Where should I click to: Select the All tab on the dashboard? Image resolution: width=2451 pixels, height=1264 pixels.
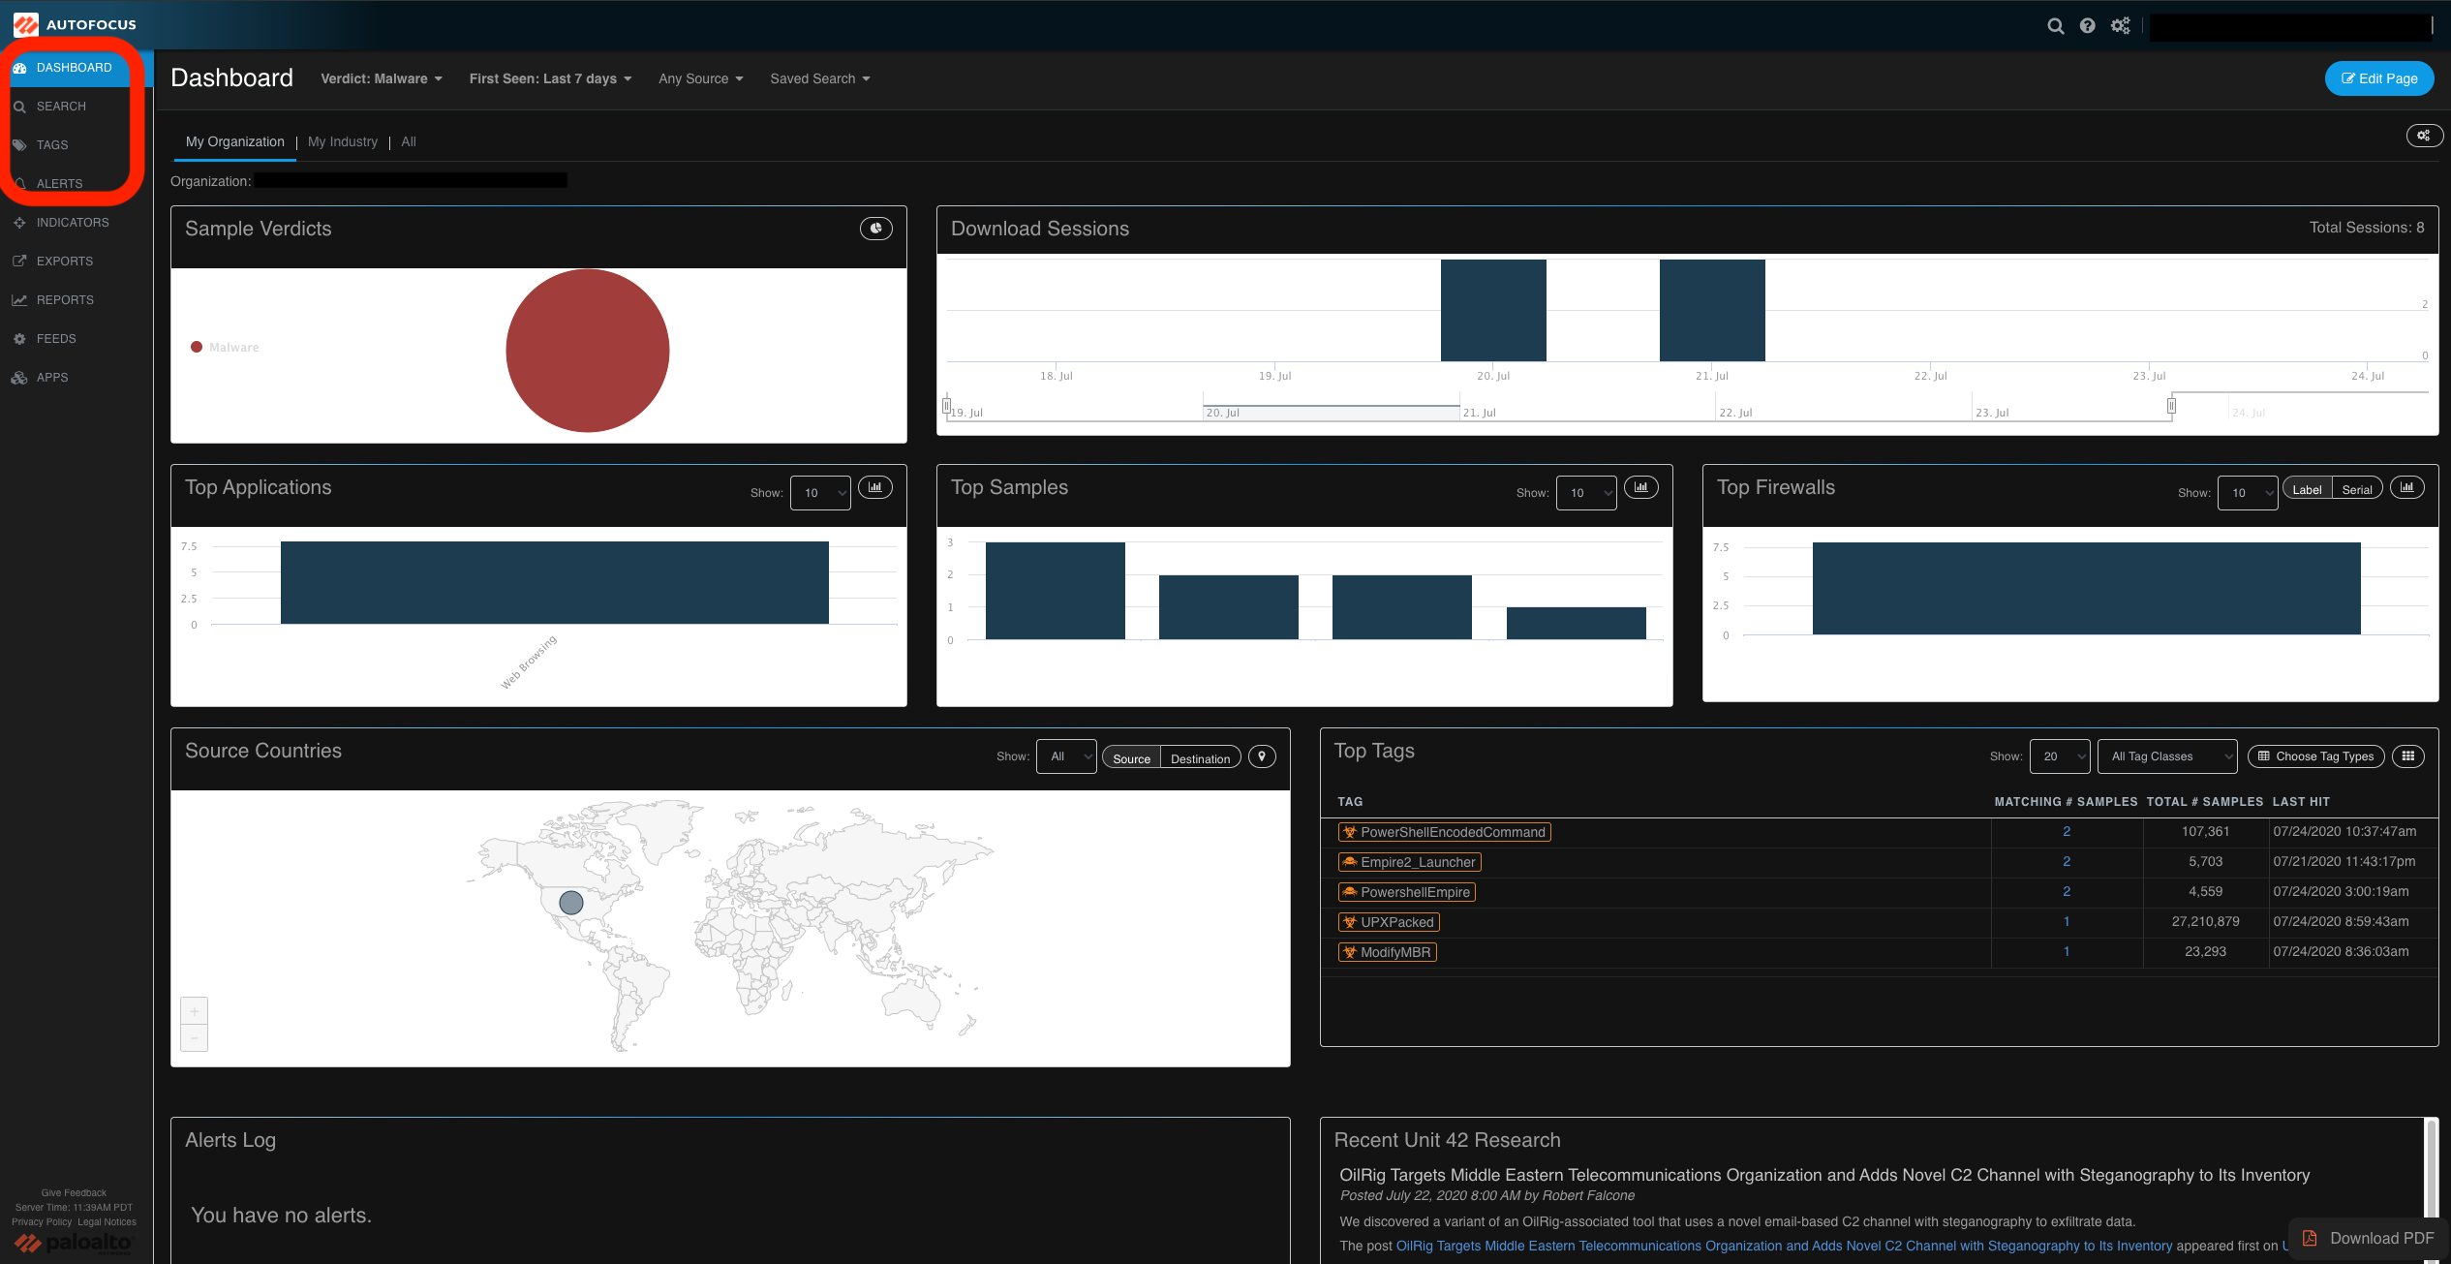pyautogui.click(x=408, y=141)
